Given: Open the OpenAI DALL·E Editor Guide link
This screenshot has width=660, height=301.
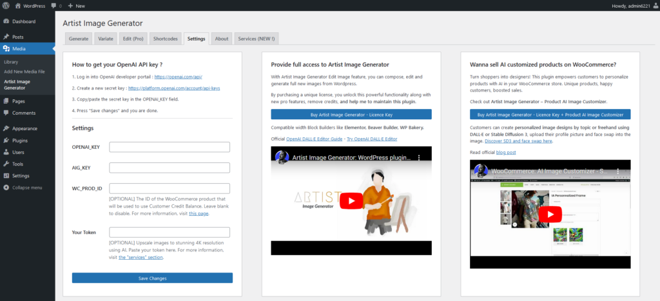Looking at the screenshot, I should [x=313, y=139].
